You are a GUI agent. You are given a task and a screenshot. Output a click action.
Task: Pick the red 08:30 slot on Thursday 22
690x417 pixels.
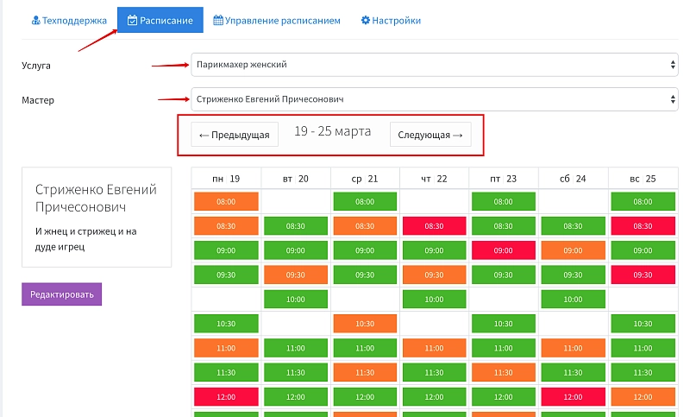[x=435, y=225]
